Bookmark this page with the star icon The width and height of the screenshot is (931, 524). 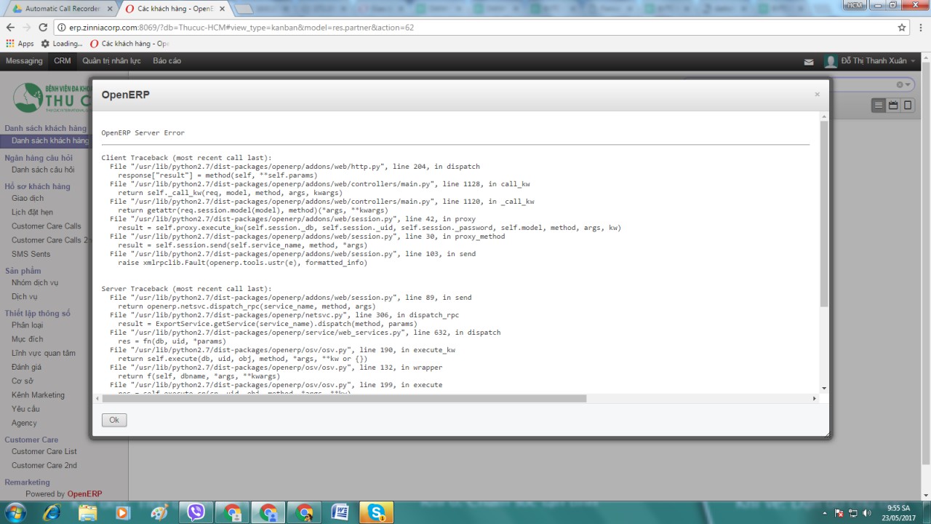click(902, 28)
